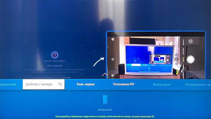This screenshot has width=211, height=119.
Task: Tap the highlighted 1x zoom button
Action: pyautogui.click(x=176, y=59)
